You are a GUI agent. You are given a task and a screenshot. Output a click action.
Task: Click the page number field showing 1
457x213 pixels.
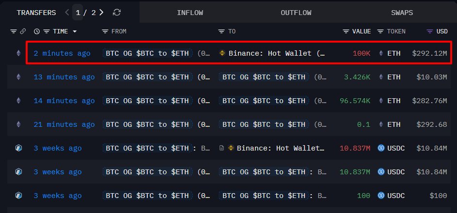click(x=78, y=13)
